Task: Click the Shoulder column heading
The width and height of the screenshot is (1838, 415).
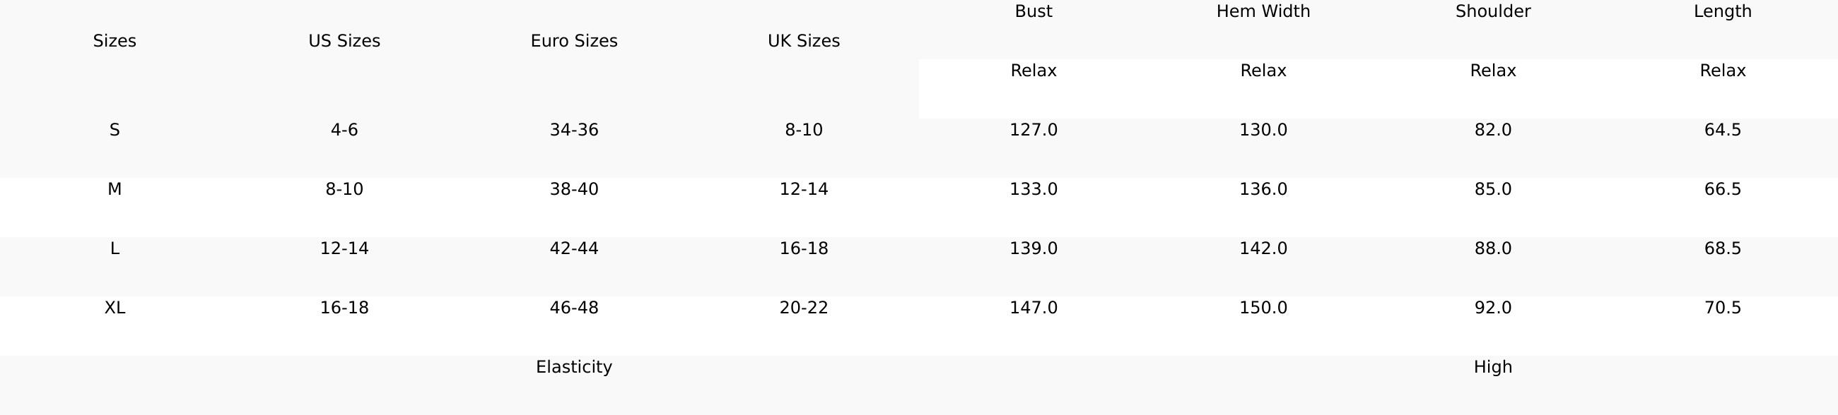Action: pos(1492,11)
